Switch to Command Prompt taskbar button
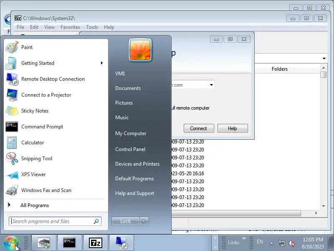Viewport: 334px width, 251px height. pyautogui.click(x=70, y=243)
